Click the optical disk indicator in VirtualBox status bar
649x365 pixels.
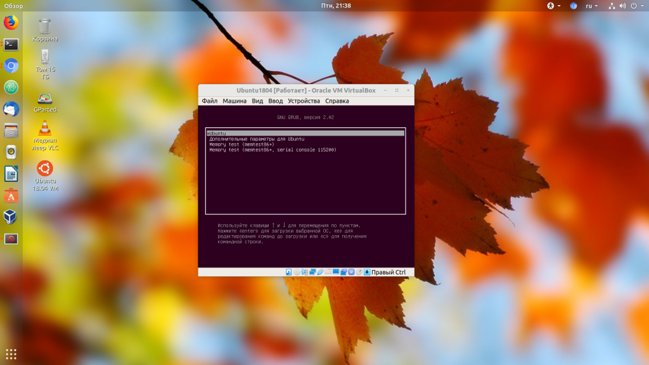tap(297, 272)
